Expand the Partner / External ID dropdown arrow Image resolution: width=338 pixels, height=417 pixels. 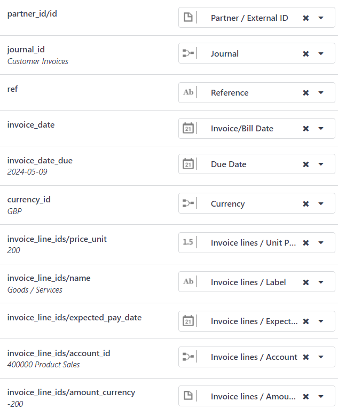pyautogui.click(x=321, y=18)
